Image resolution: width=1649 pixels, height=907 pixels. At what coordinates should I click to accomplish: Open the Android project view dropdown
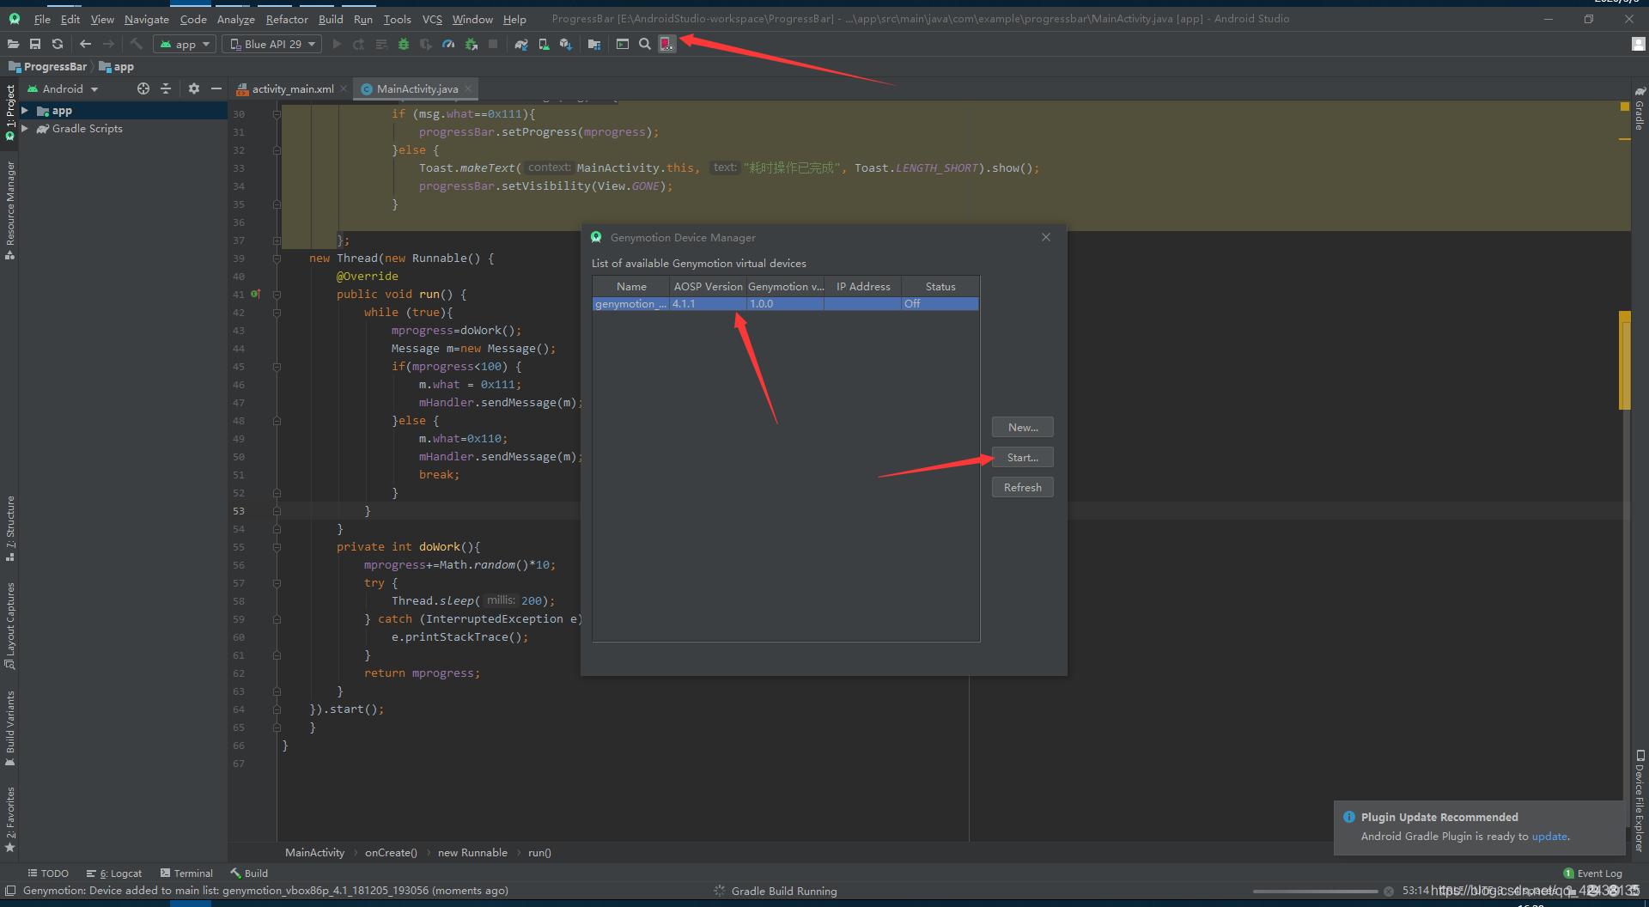[64, 88]
